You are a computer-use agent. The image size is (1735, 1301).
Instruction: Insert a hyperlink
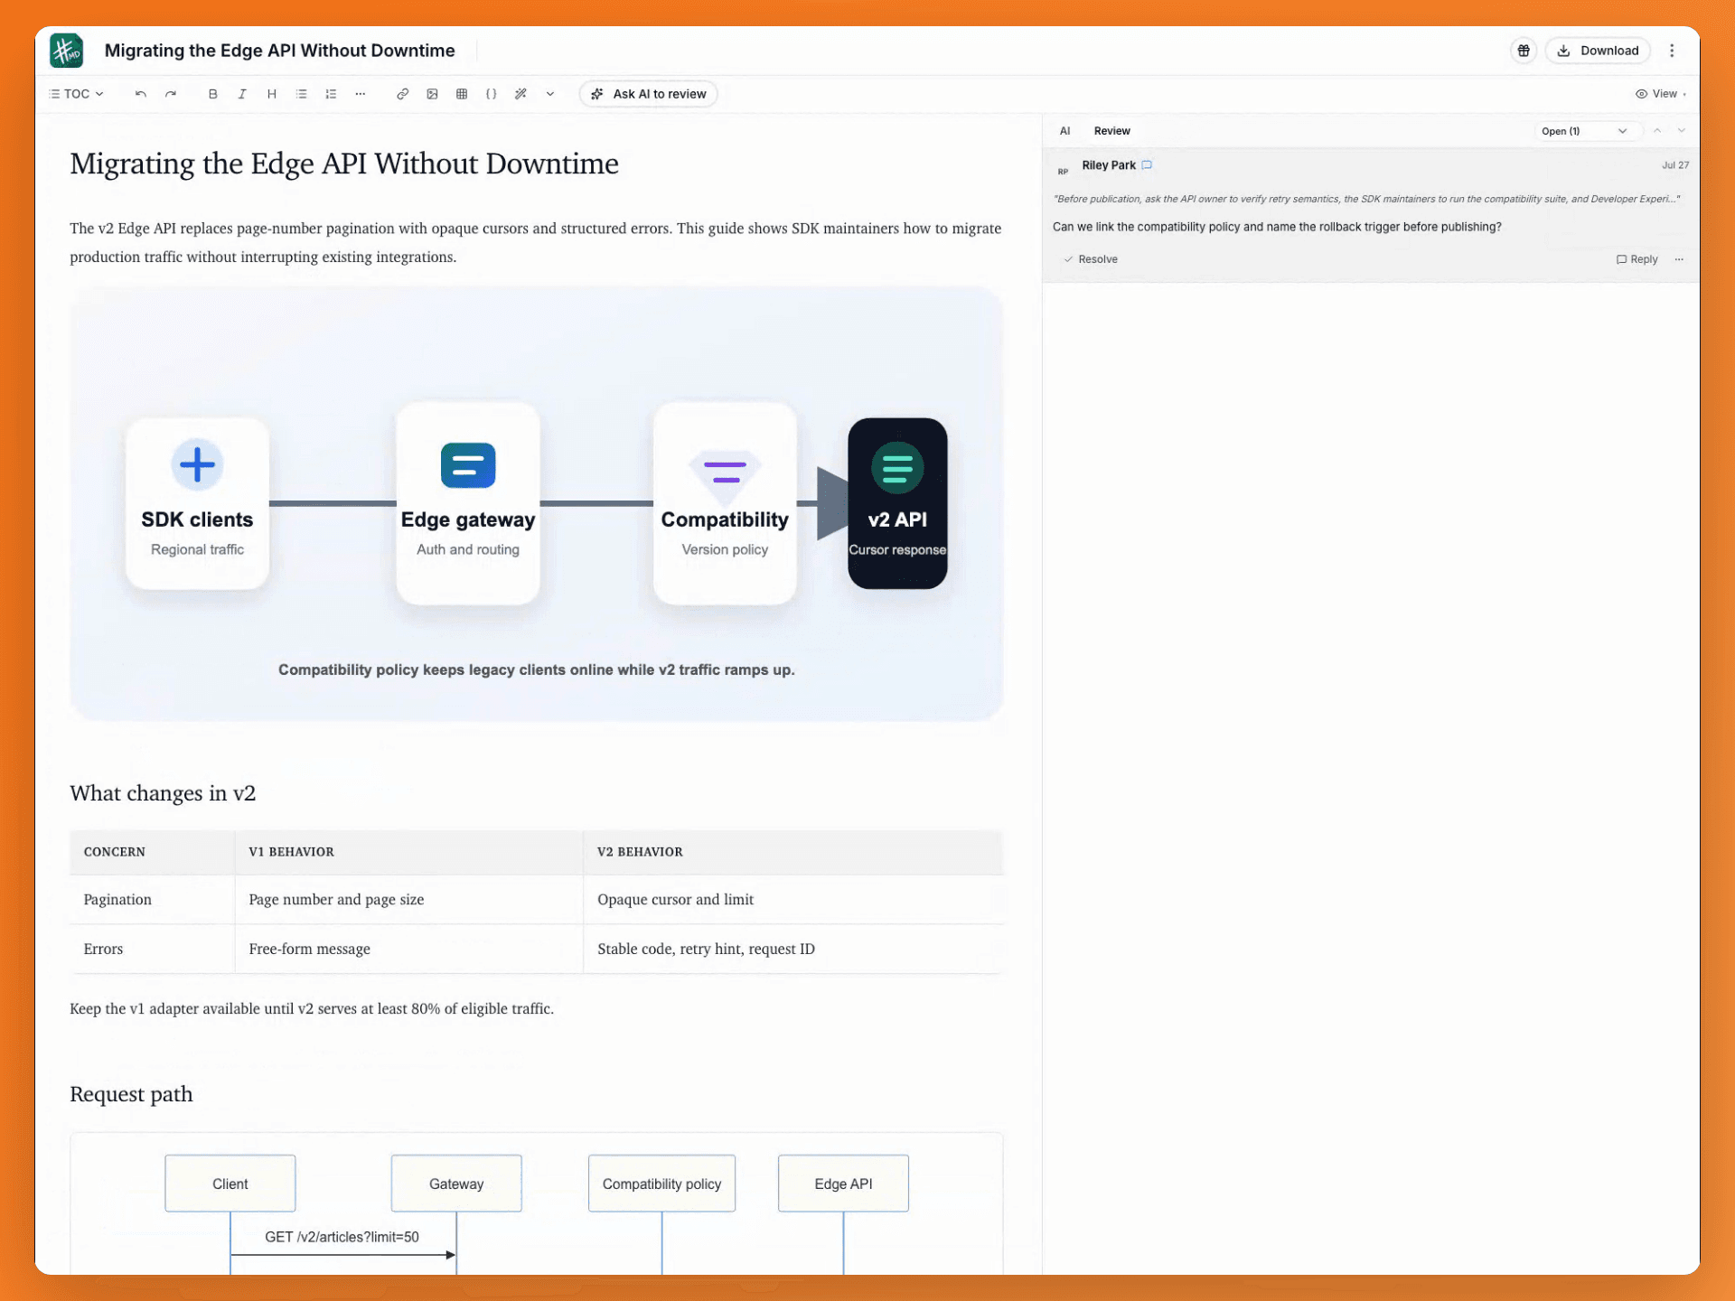(x=403, y=94)
